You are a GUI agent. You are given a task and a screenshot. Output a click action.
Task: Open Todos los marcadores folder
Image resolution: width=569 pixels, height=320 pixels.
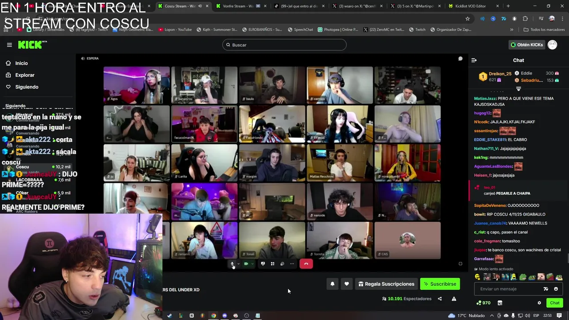(x=544, y=30)
